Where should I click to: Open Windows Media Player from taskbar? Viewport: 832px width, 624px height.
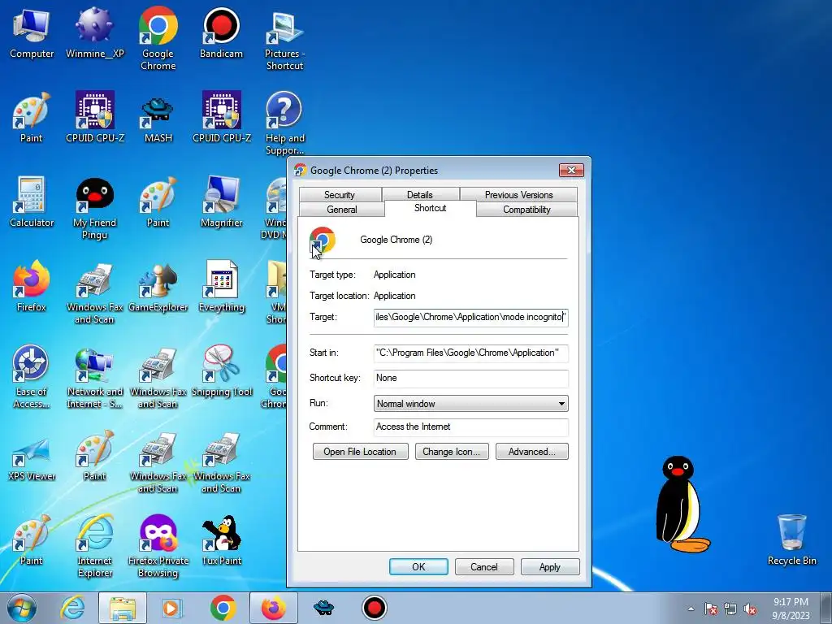click(x=171, y=608)
